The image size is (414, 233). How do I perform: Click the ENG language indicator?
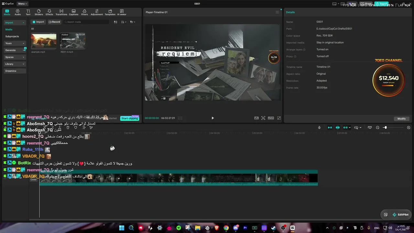click(377, 228)
